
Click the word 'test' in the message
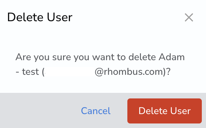pos(31,72)
